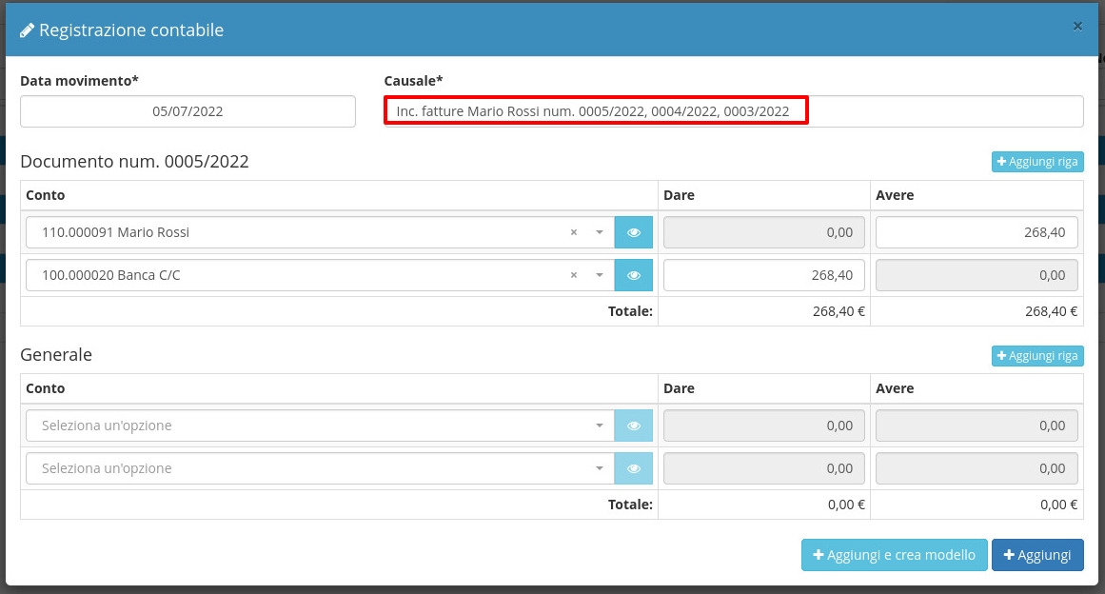The width and height of the screenshot is (1105, 594).
Task: Clear the Banca C/C account selection
Action: pyautogui.click(x=573, y=275)
